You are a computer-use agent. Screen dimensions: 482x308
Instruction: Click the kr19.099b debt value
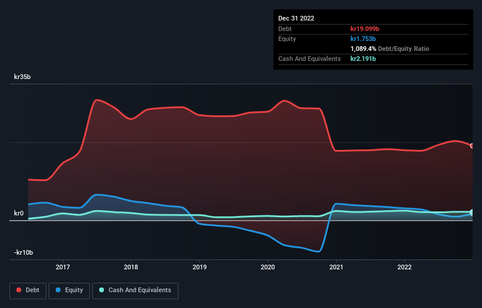(x=365, y=29)
